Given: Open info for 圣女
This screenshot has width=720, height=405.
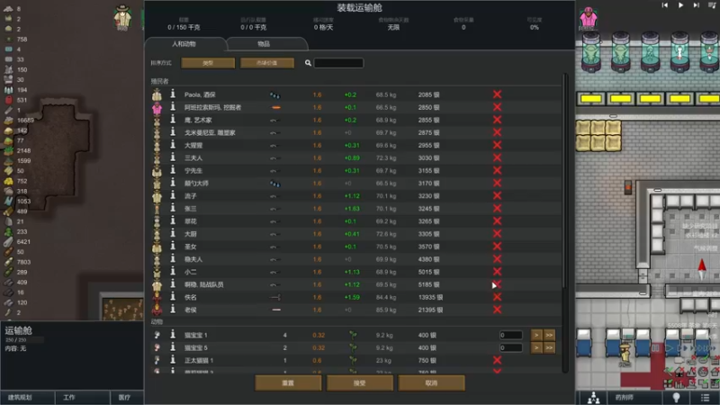Looking at the screenshot, I should [173, 246].
